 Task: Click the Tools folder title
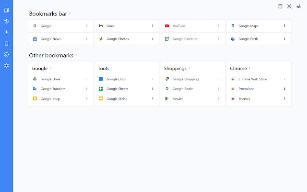pyautogui.click(x=104, y=68)
